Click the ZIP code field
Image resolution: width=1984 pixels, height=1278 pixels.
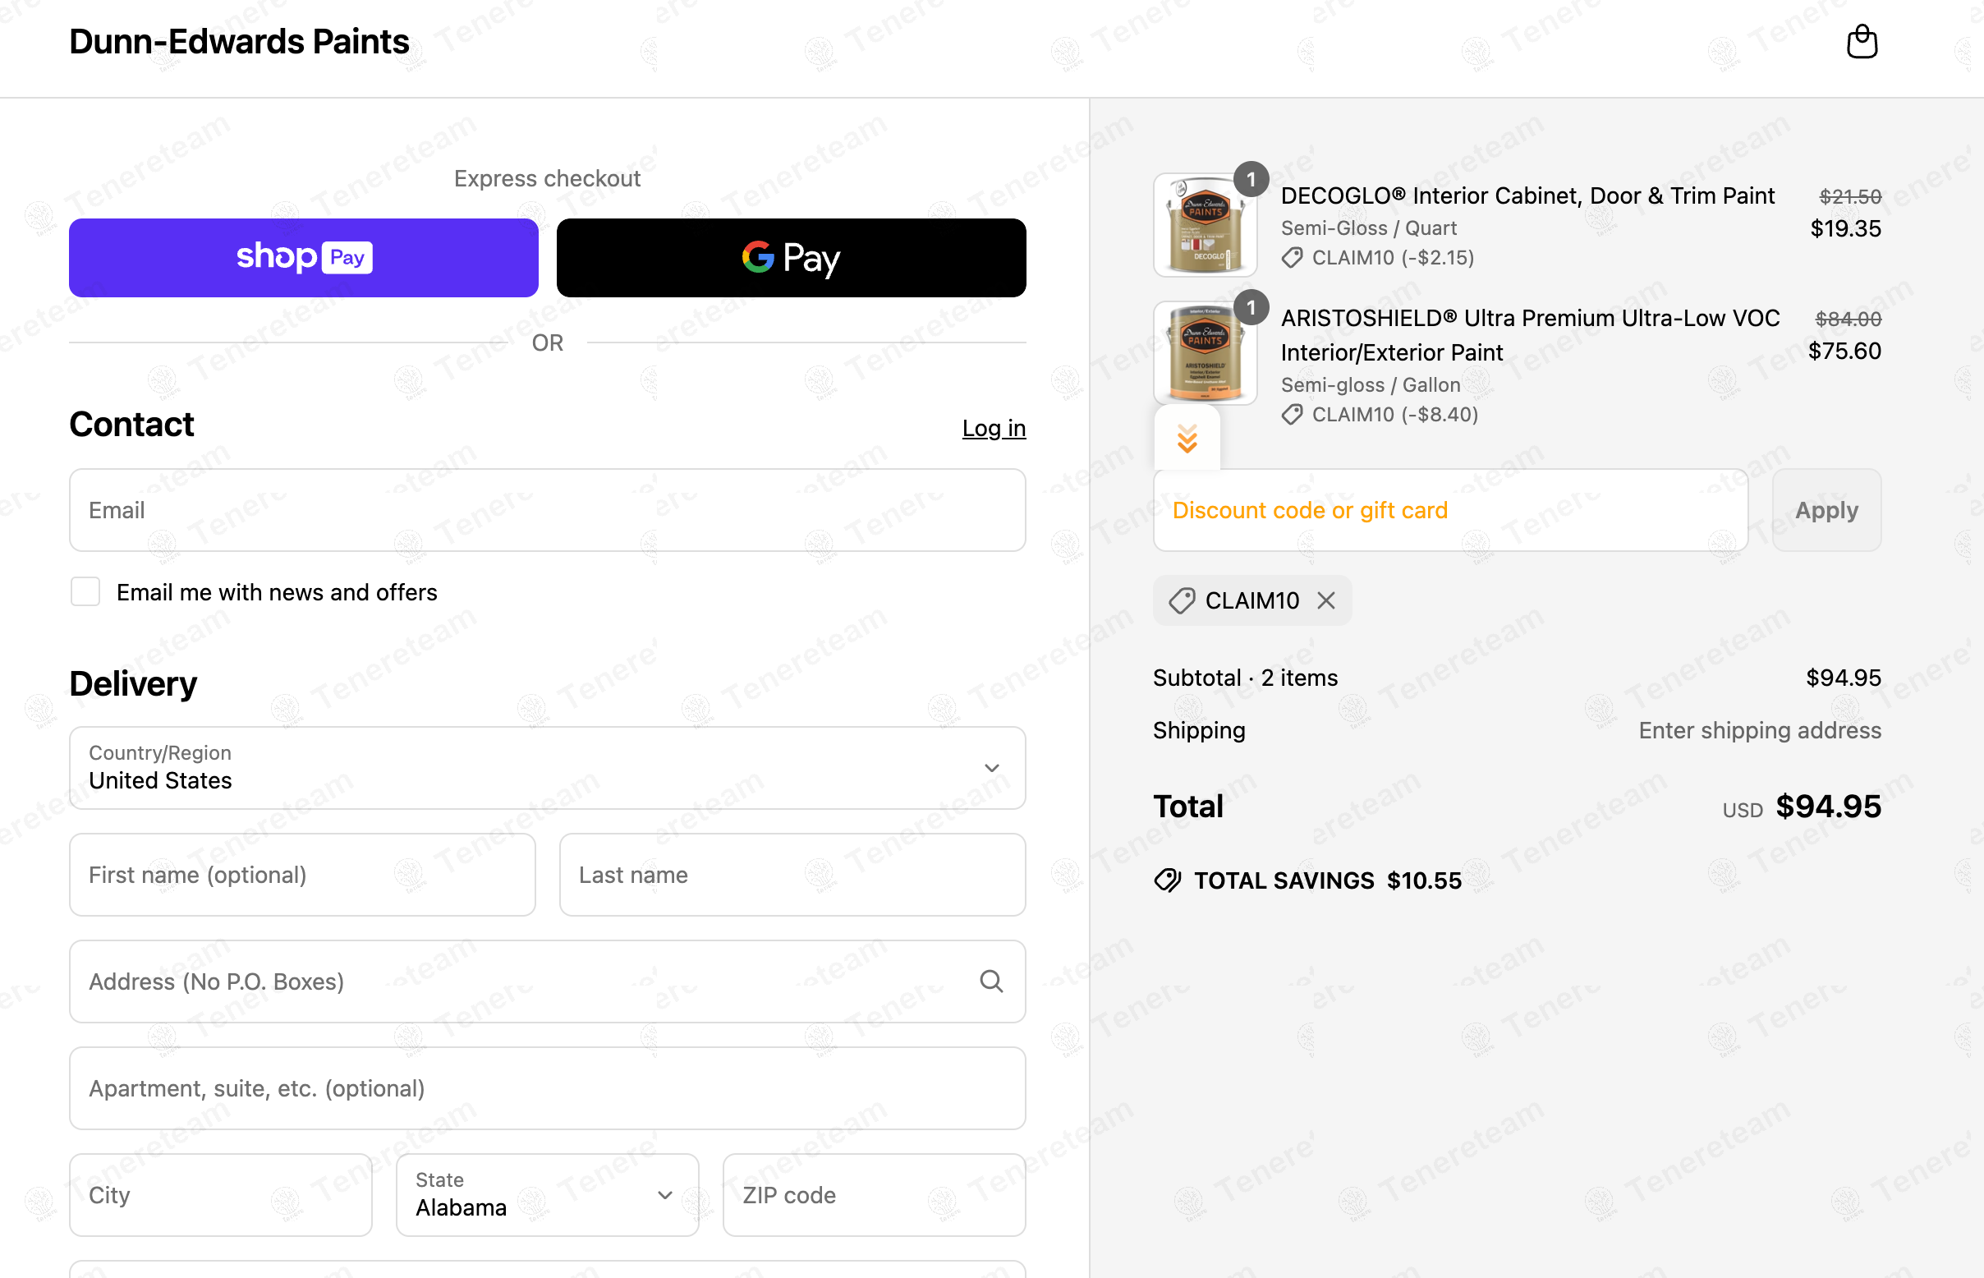click(x=874, y=1194)
